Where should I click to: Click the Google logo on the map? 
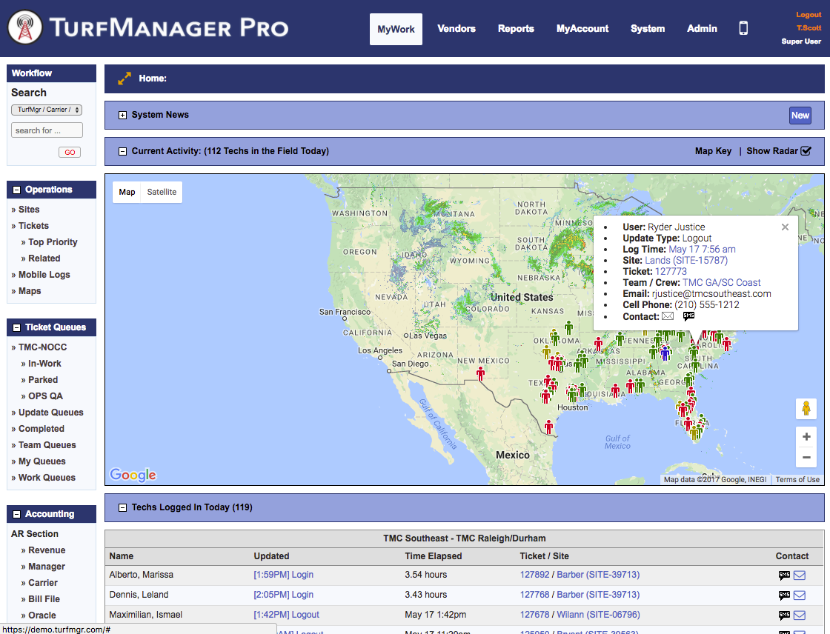coord(133,475)
